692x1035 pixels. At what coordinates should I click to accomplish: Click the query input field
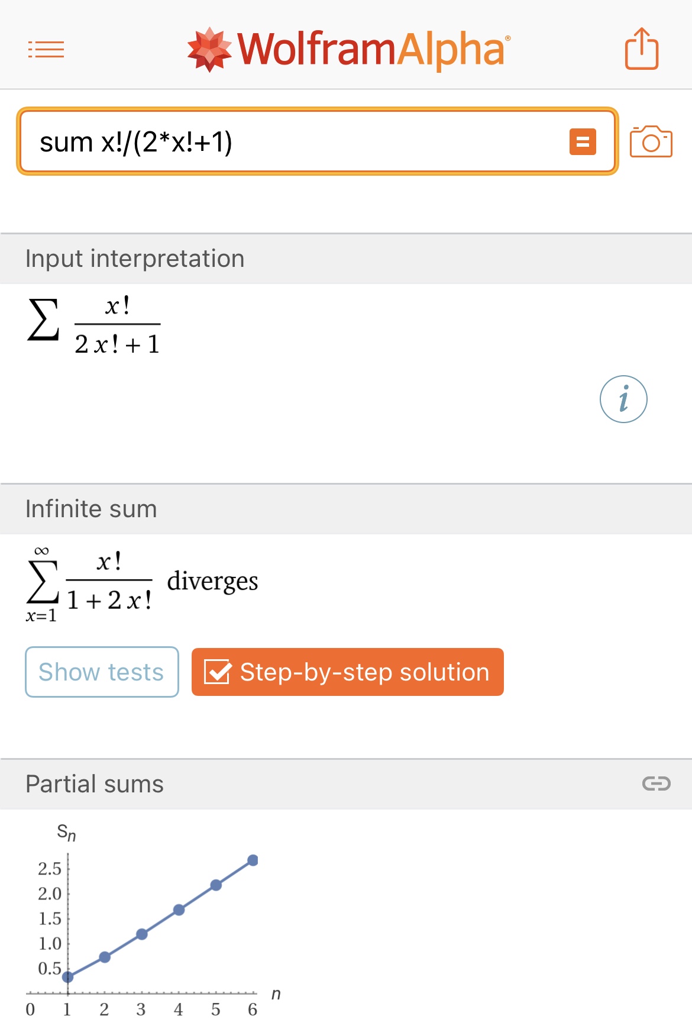pyautogui.click(x=296, y=142)
